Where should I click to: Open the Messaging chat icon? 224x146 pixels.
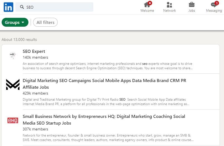[214, 4]
